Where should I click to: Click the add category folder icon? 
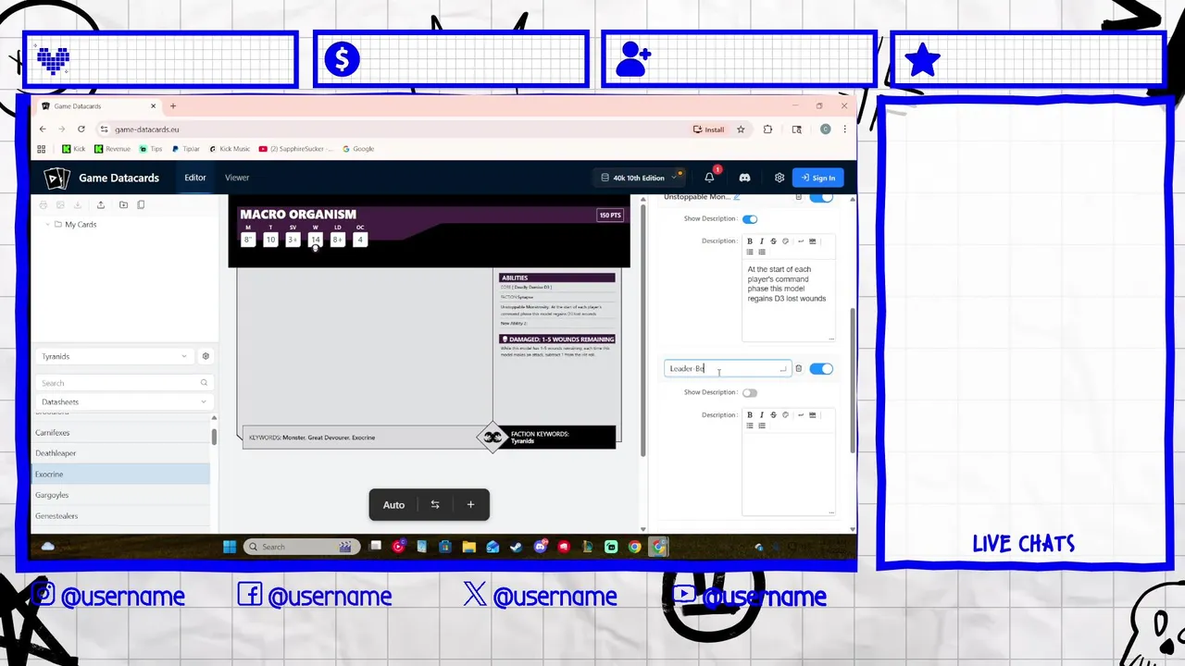pyautogui.click(x=125, y=204)
